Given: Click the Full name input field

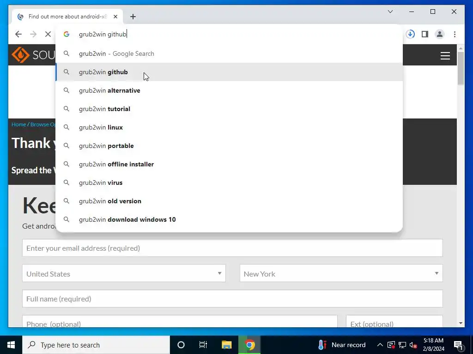Looking at the screenshot, I should point(232,299).
